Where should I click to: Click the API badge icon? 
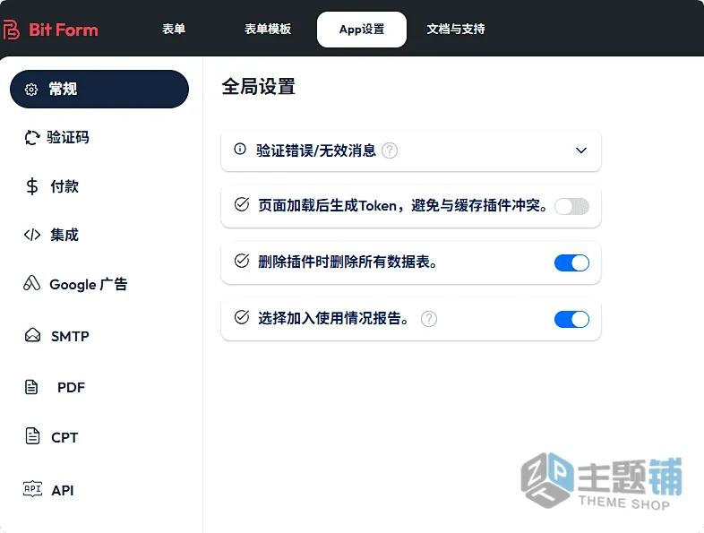(32, 488)
